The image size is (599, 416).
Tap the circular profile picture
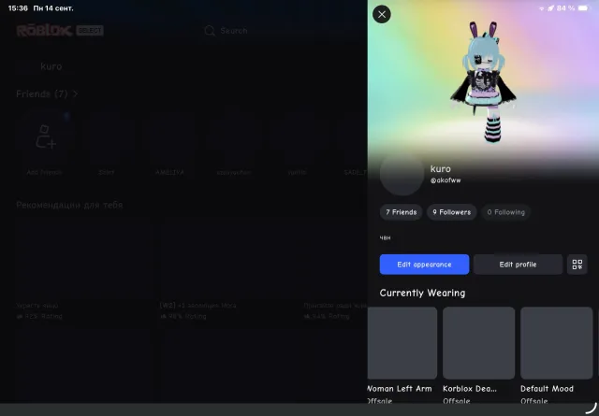click(x=402, y=174)
